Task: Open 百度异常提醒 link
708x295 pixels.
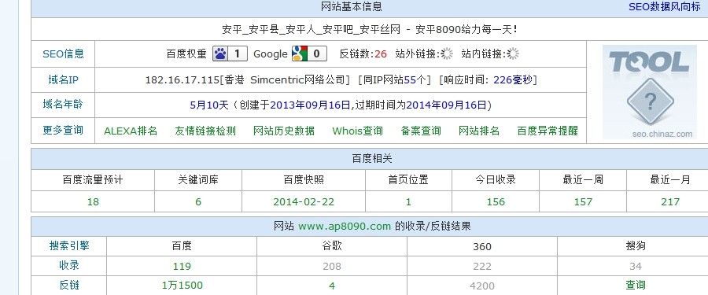Action: point(548,131)
